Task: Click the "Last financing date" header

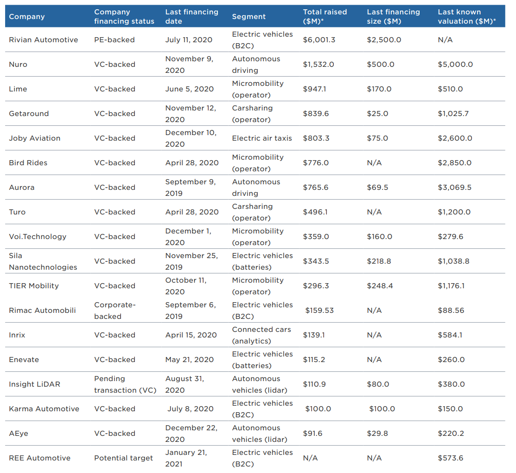Action: (x=191, y=16)
